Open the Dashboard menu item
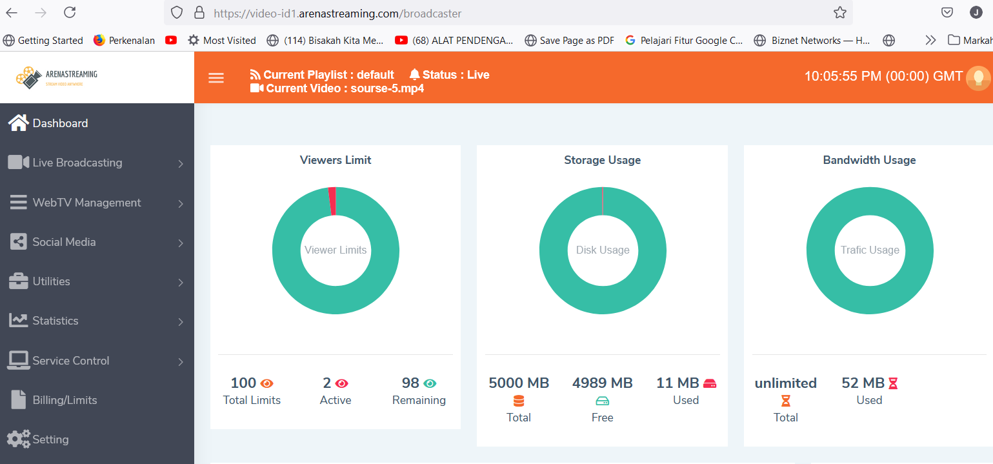This screenshot has height=464, width=993. [x=97, y=123]
